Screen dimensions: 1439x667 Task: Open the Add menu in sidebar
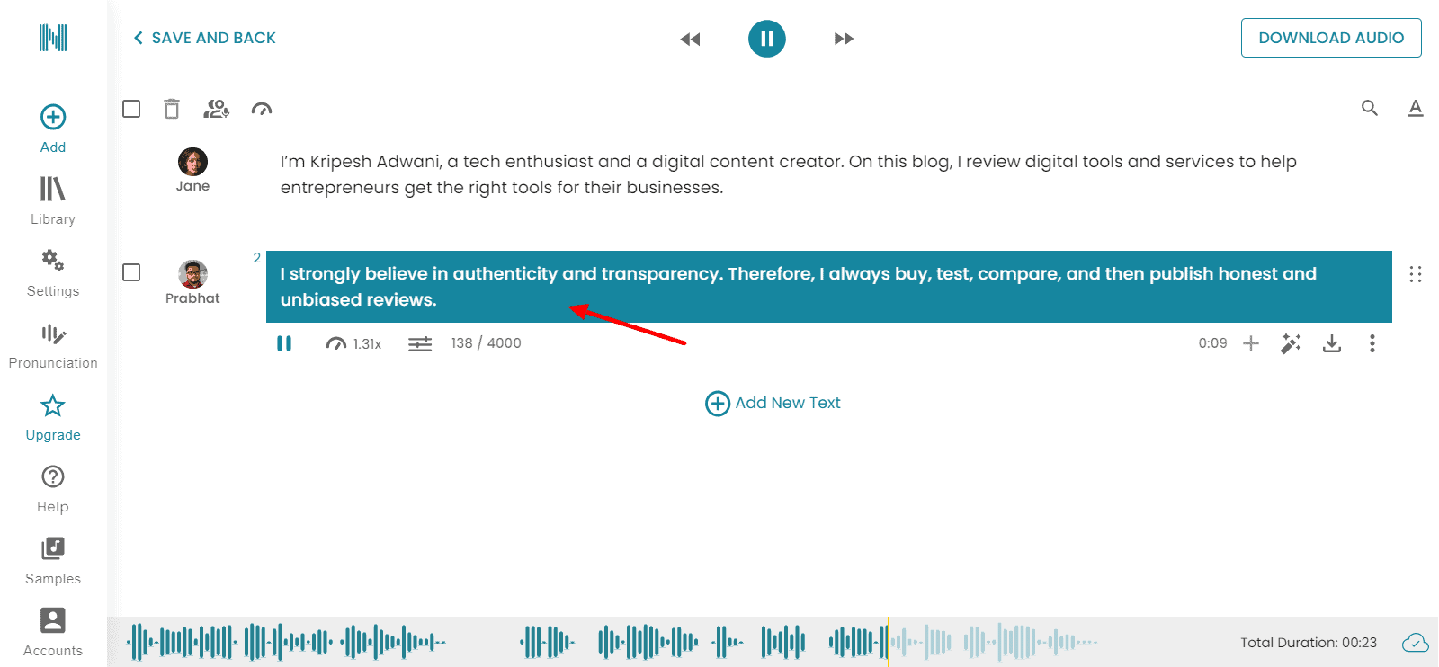[x=53, y=129]
